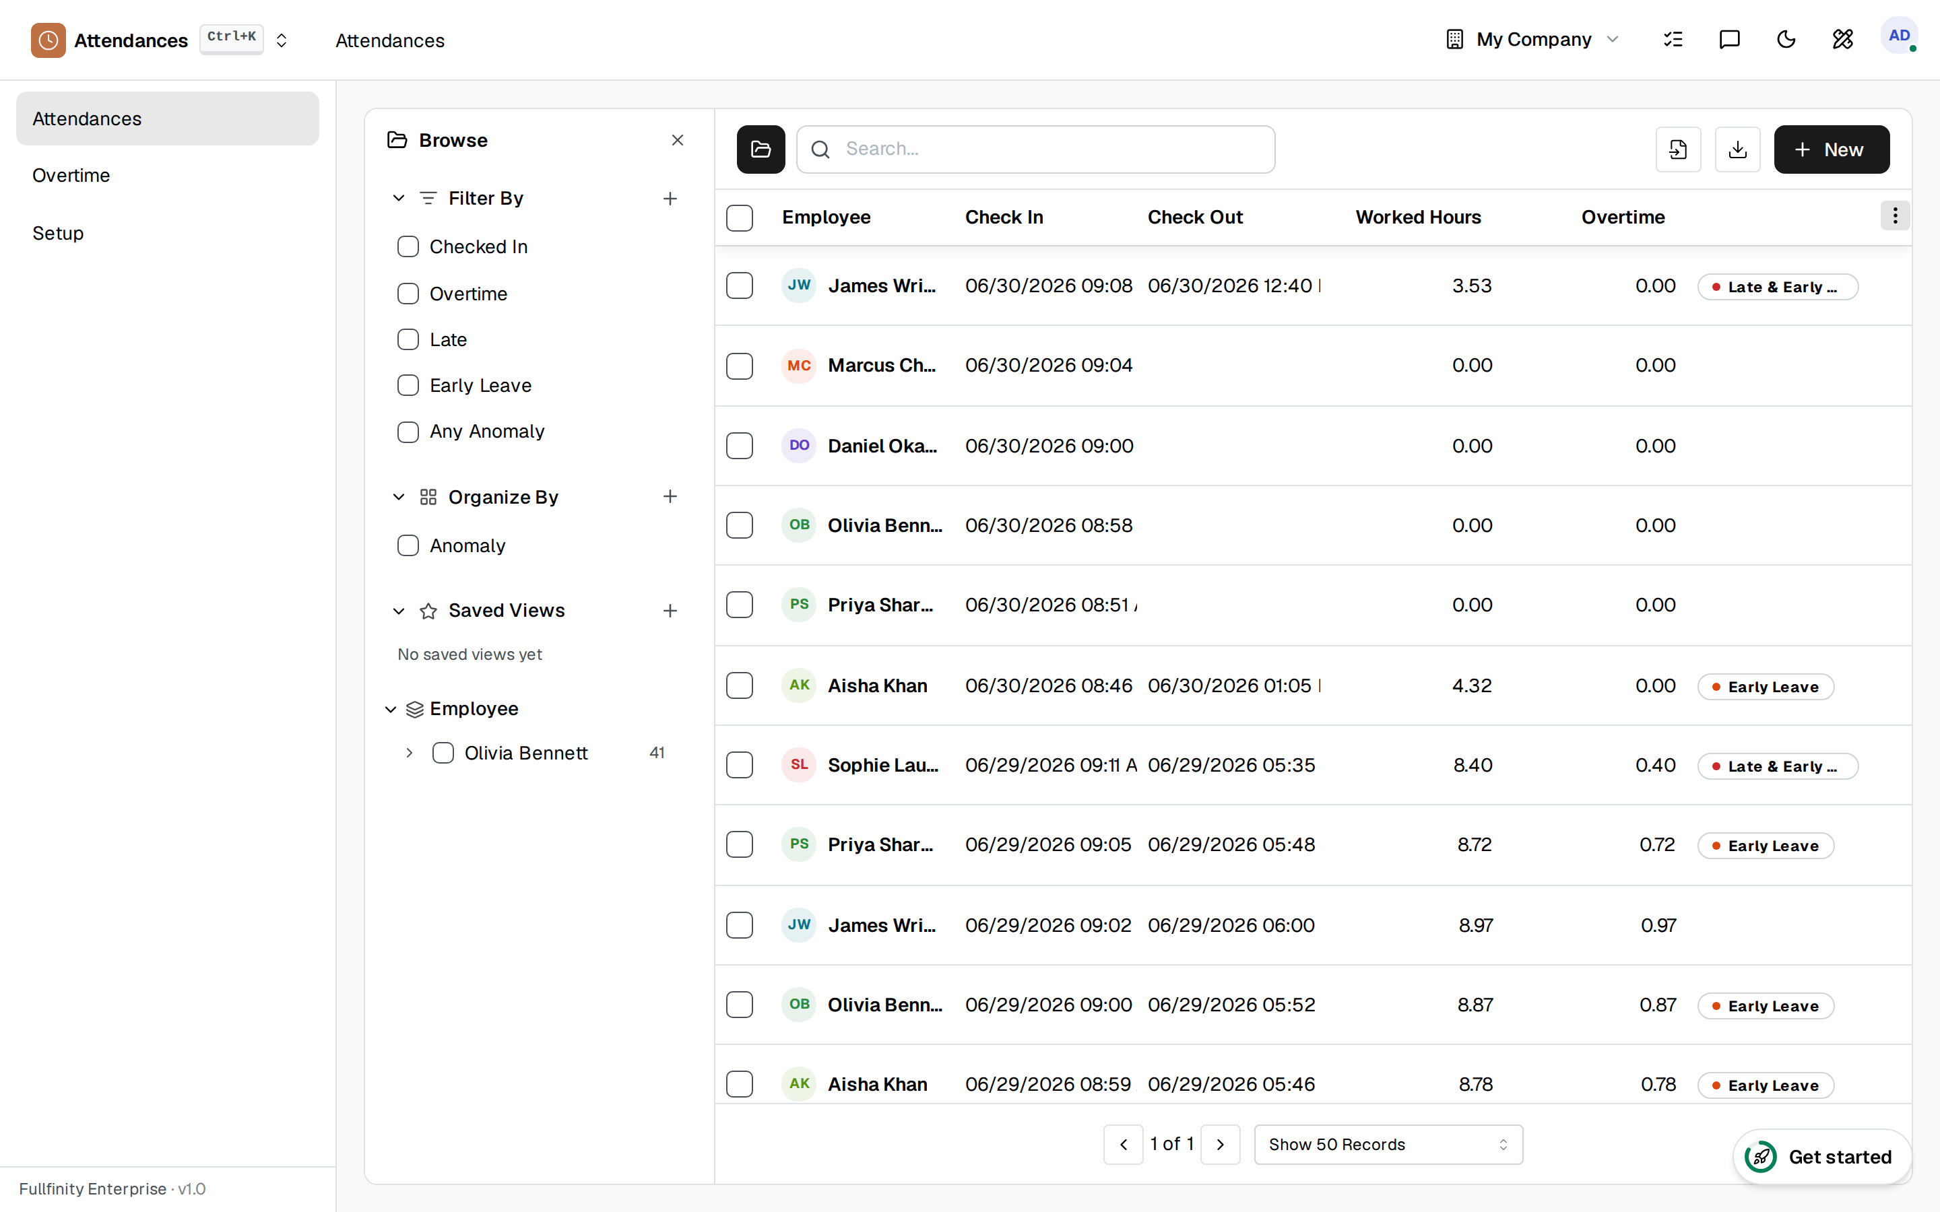Viewport: 1940px width, 1212px height.
Task: Sort by the Overtime column header
Action: [1623, 217]
